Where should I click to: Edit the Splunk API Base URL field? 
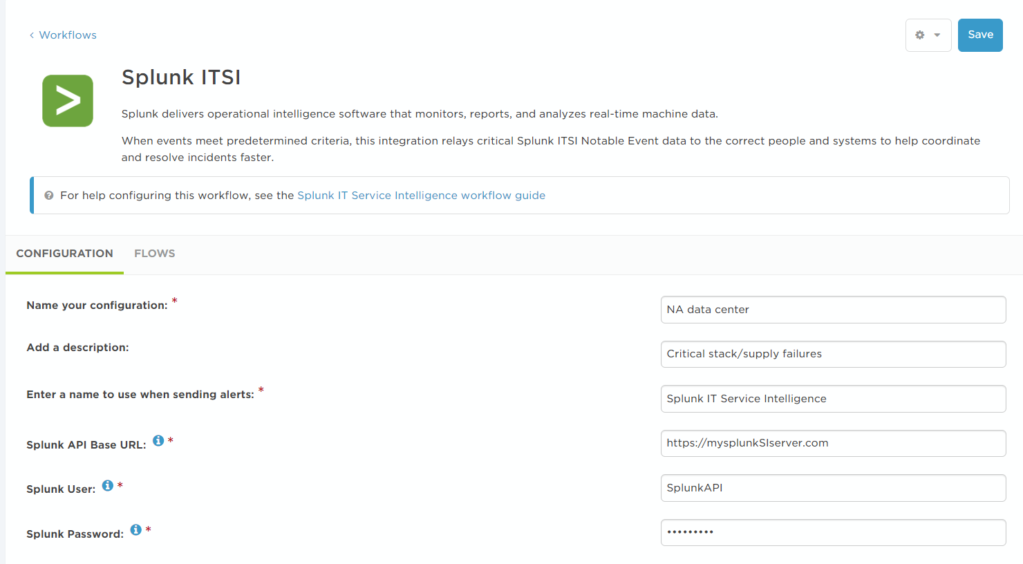833,443
